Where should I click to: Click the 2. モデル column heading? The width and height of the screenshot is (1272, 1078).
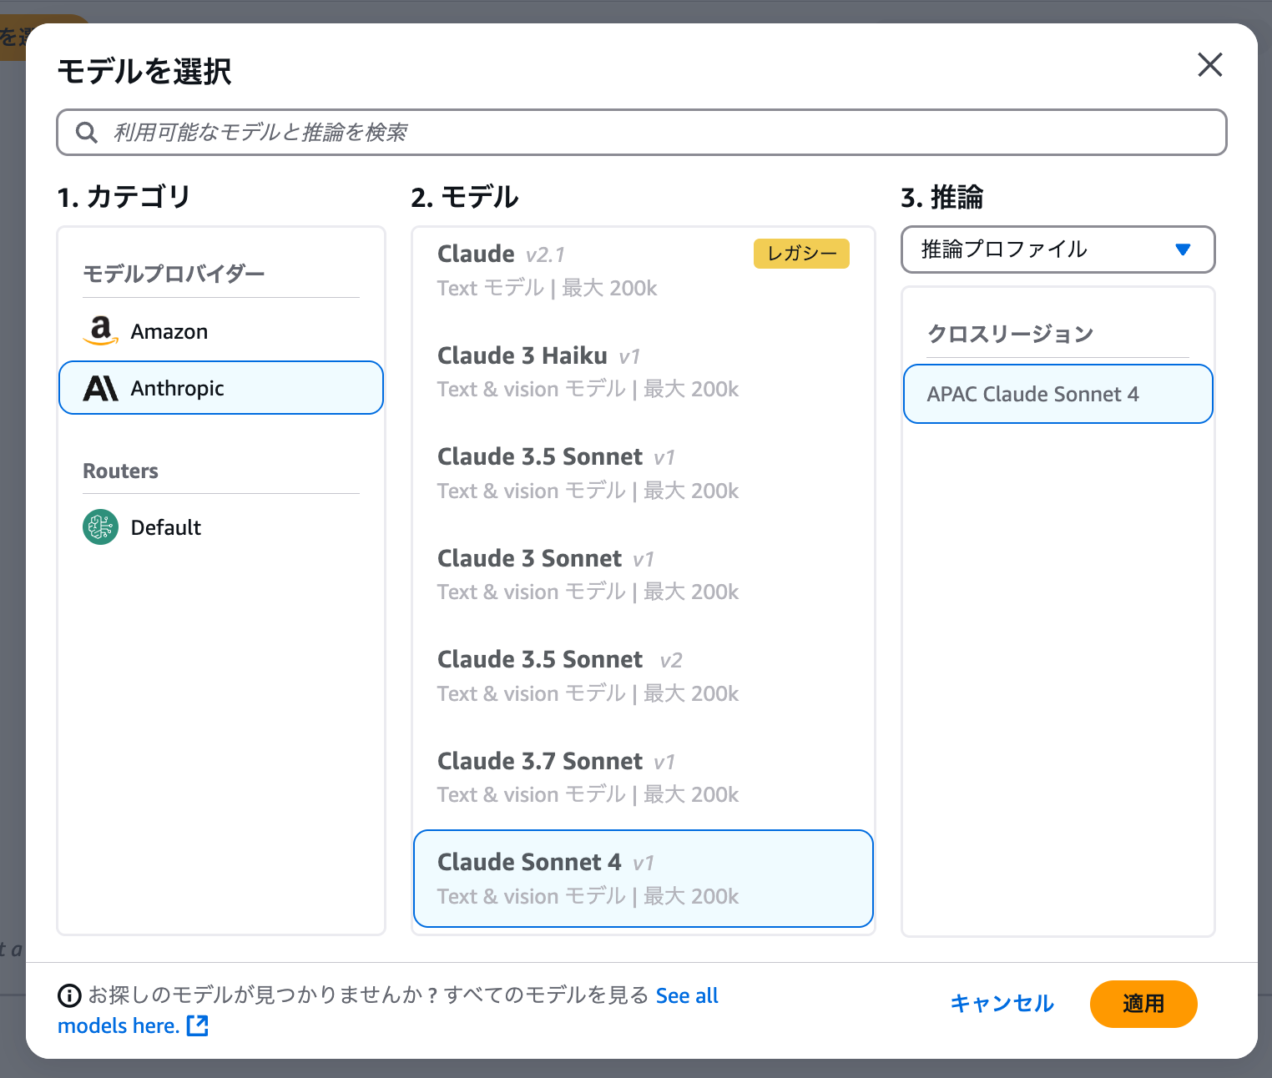click(465, 197)
